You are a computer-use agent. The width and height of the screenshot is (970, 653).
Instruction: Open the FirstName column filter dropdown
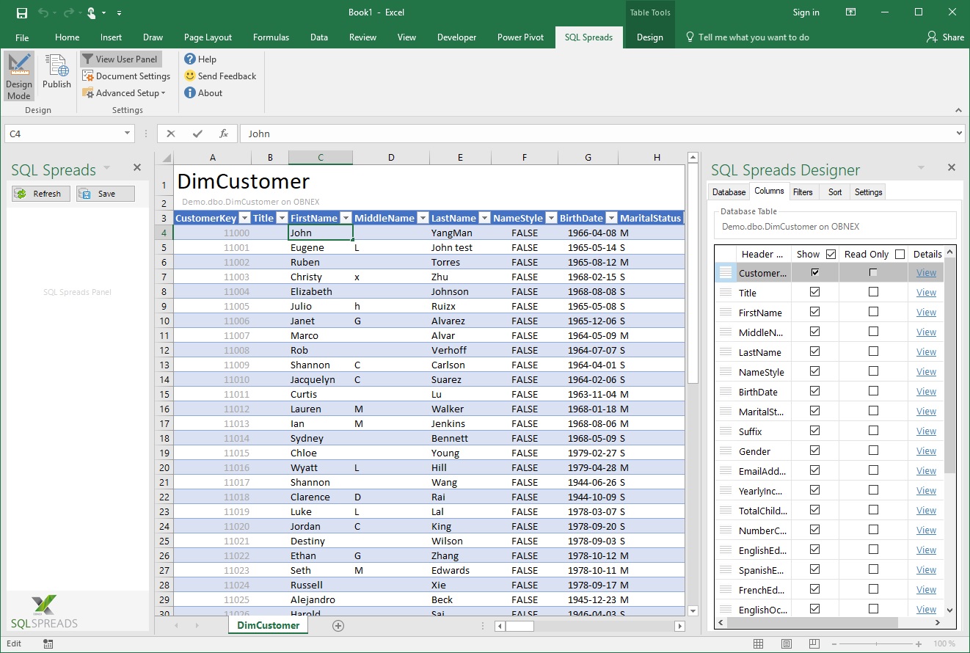[346, 218]
